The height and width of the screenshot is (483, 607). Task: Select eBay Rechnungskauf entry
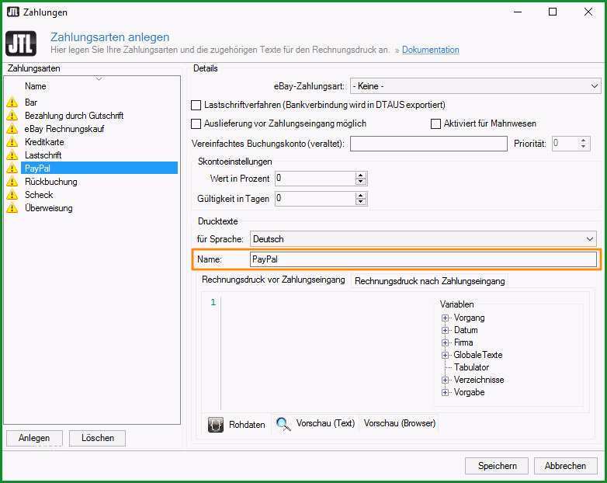tap(64, 129)
